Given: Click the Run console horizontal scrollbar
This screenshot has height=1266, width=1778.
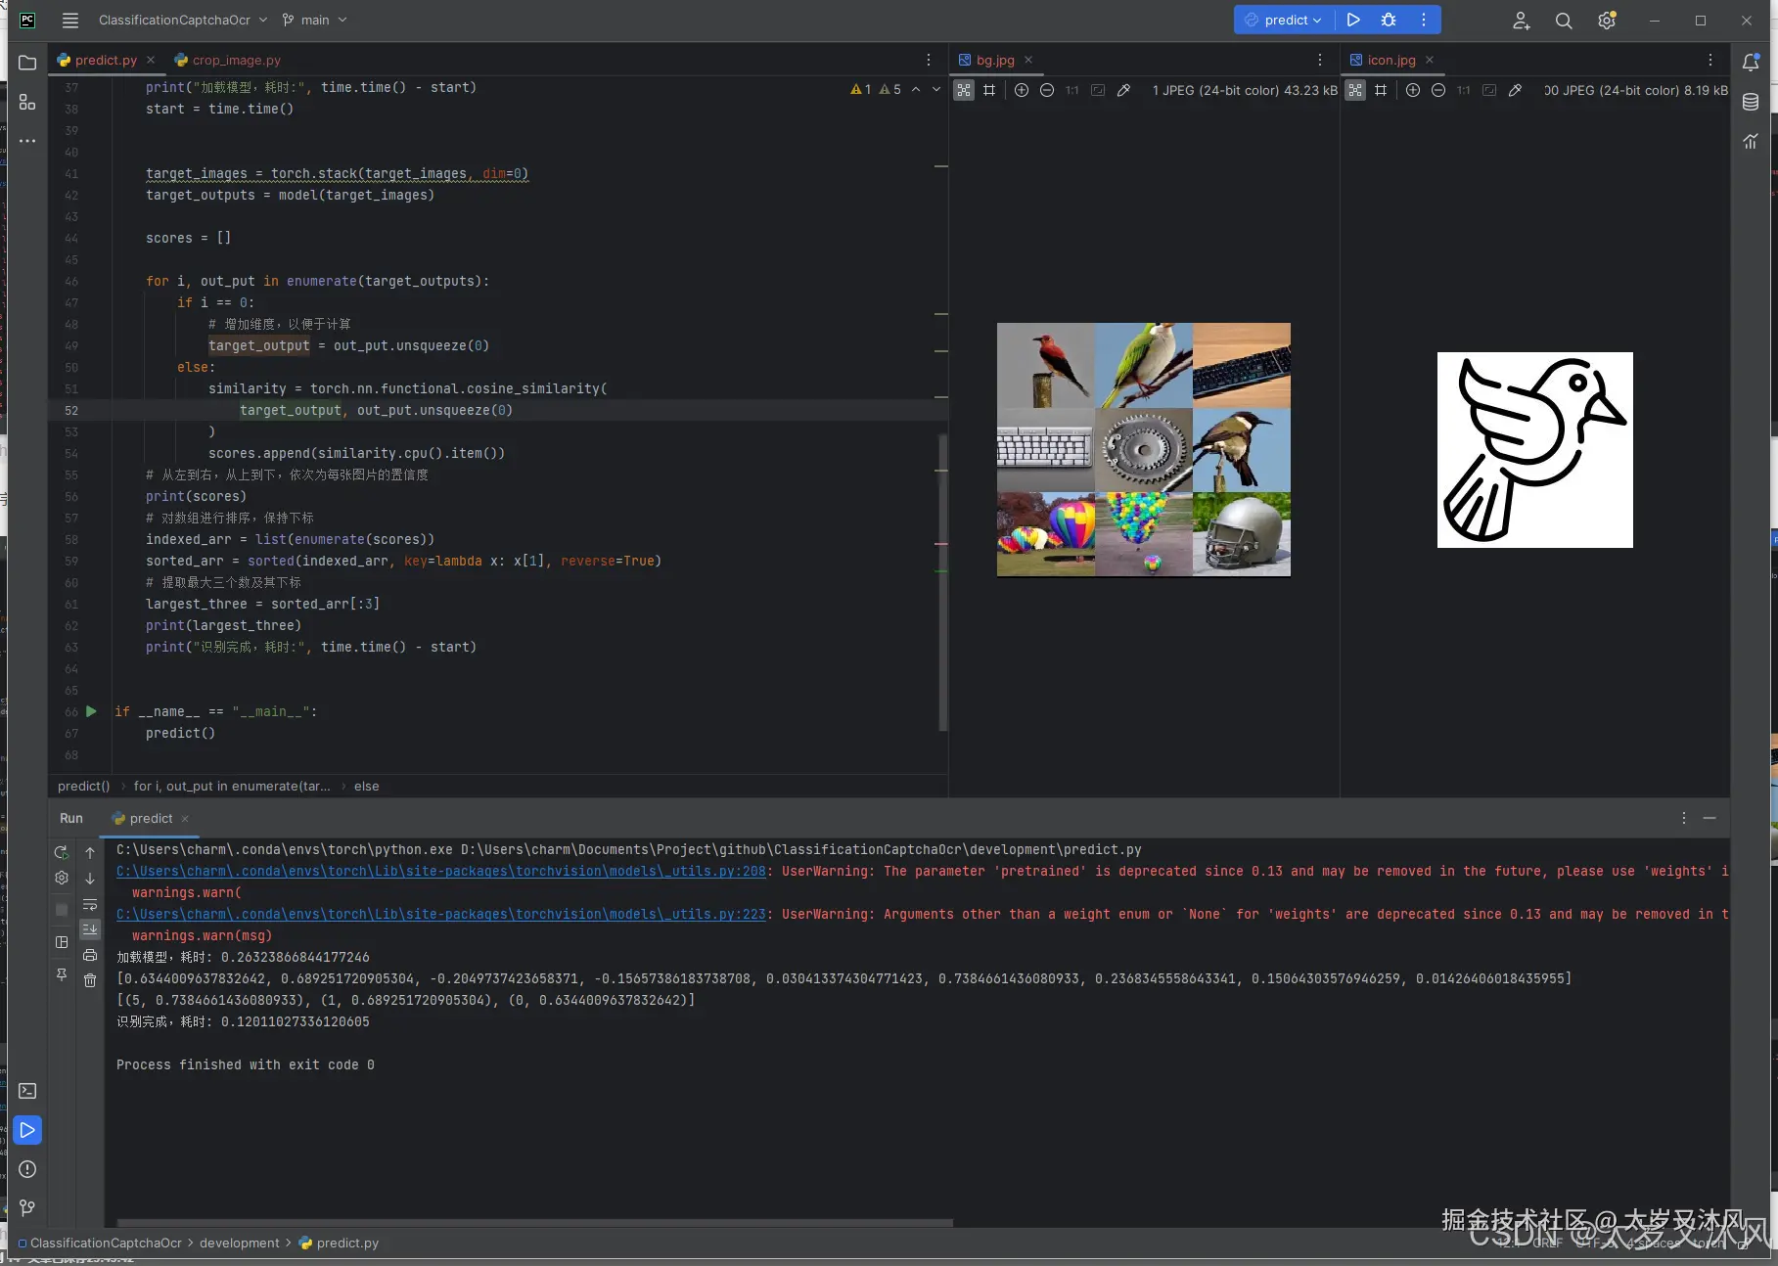Looking at the screenshot, I should 534,1223.
